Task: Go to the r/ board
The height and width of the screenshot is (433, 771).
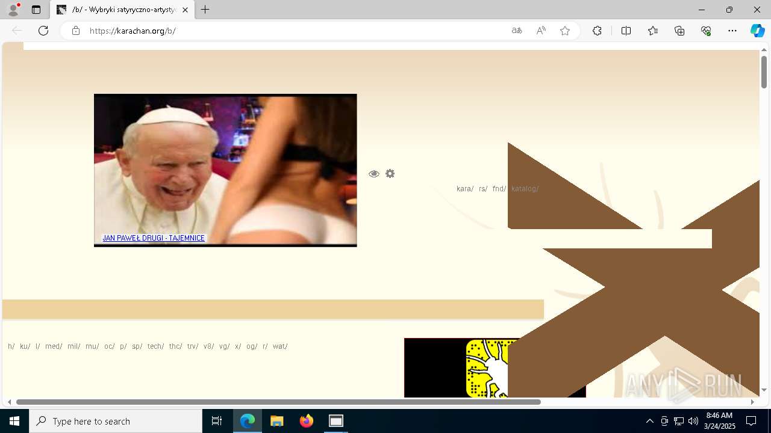Action: coord(265,346)
